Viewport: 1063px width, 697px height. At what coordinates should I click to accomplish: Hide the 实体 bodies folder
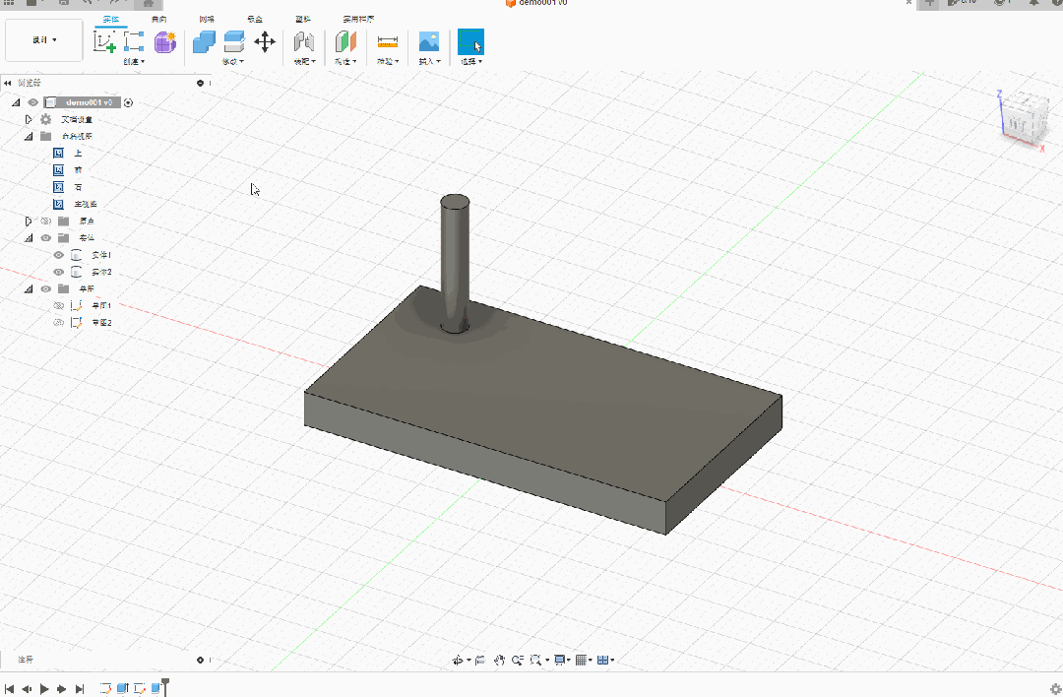coord(45,238)
